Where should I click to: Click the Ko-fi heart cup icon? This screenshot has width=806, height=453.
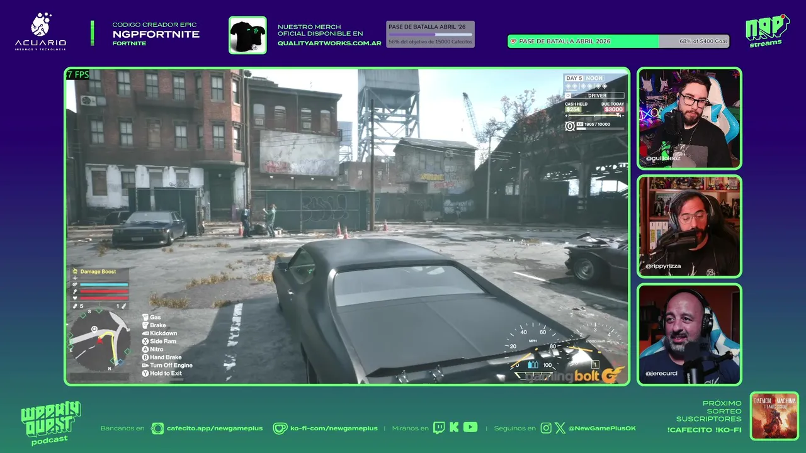[x=280, y=428]
